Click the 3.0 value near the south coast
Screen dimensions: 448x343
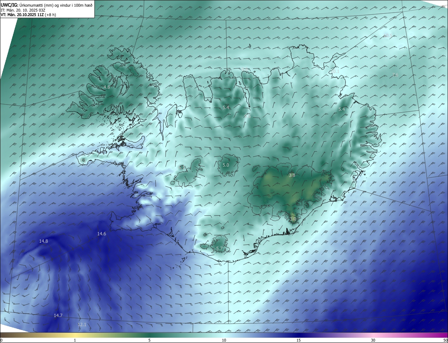(x=293, y=219)
